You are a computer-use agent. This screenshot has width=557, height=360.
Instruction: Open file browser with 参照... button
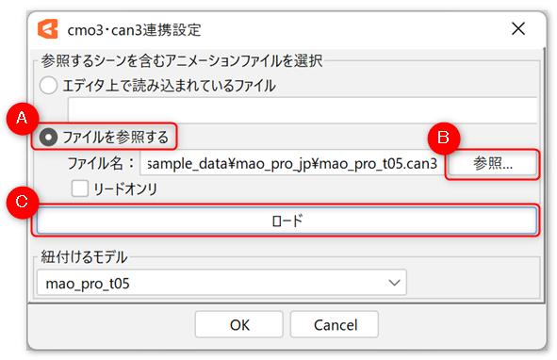[492, 163]
